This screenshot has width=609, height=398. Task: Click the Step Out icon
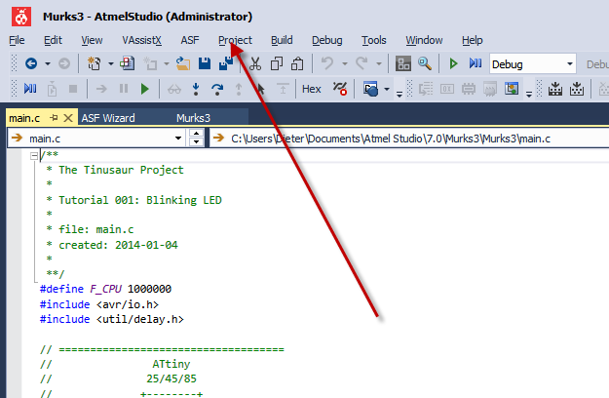[239, 89]
